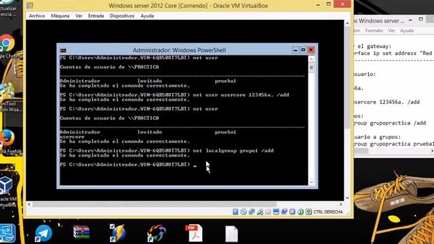The height and width of the screenshot is (244, 434).
Task: Click the 'usercore' account name in the listing
Action: click(x=72, y=137)
